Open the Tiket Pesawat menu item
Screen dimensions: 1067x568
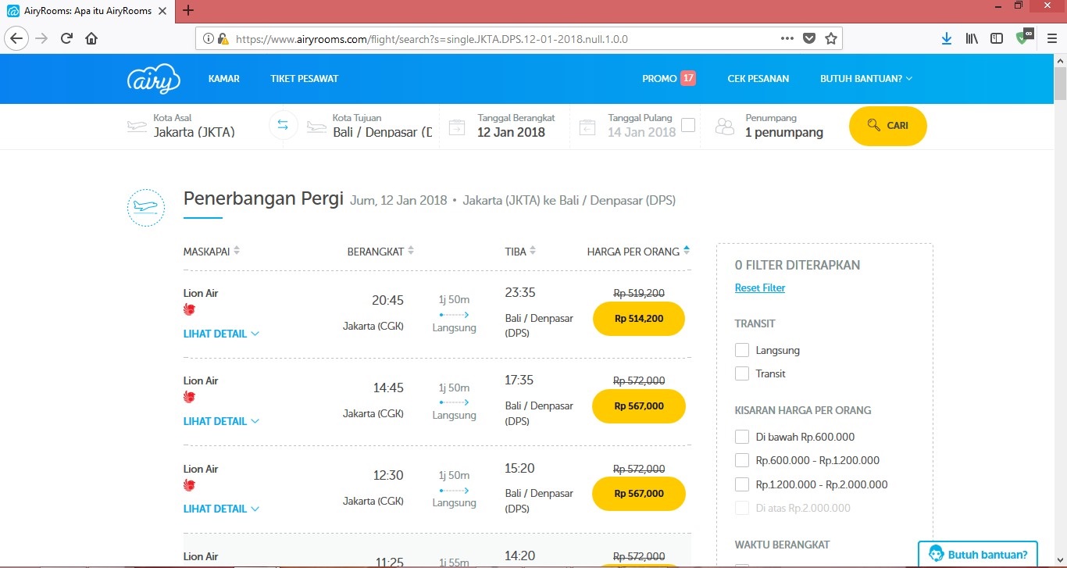pyautogui.click(x=305, y=79)
